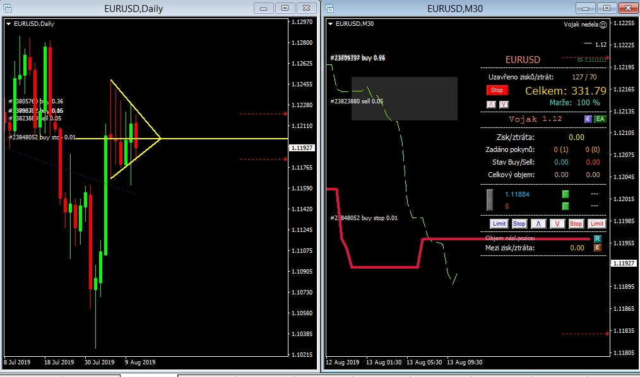Select the #23823880 sell 0.05 label on M30
Image resolution: width=640 pixels, height=377 pixels.
[x=357, y=101]
